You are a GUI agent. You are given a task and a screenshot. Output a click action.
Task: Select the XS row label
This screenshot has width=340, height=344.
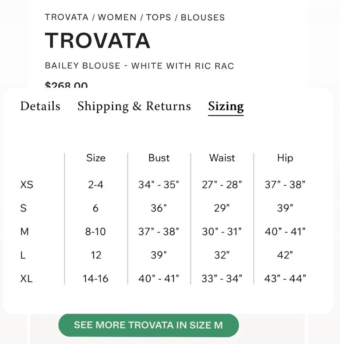click(x=27, y=184)
